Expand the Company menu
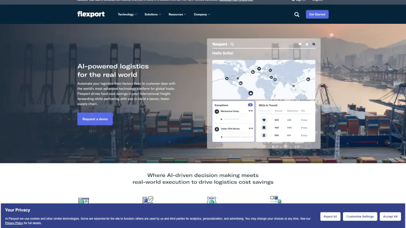This screenshot has height=228, width=406. coord(202,15)
